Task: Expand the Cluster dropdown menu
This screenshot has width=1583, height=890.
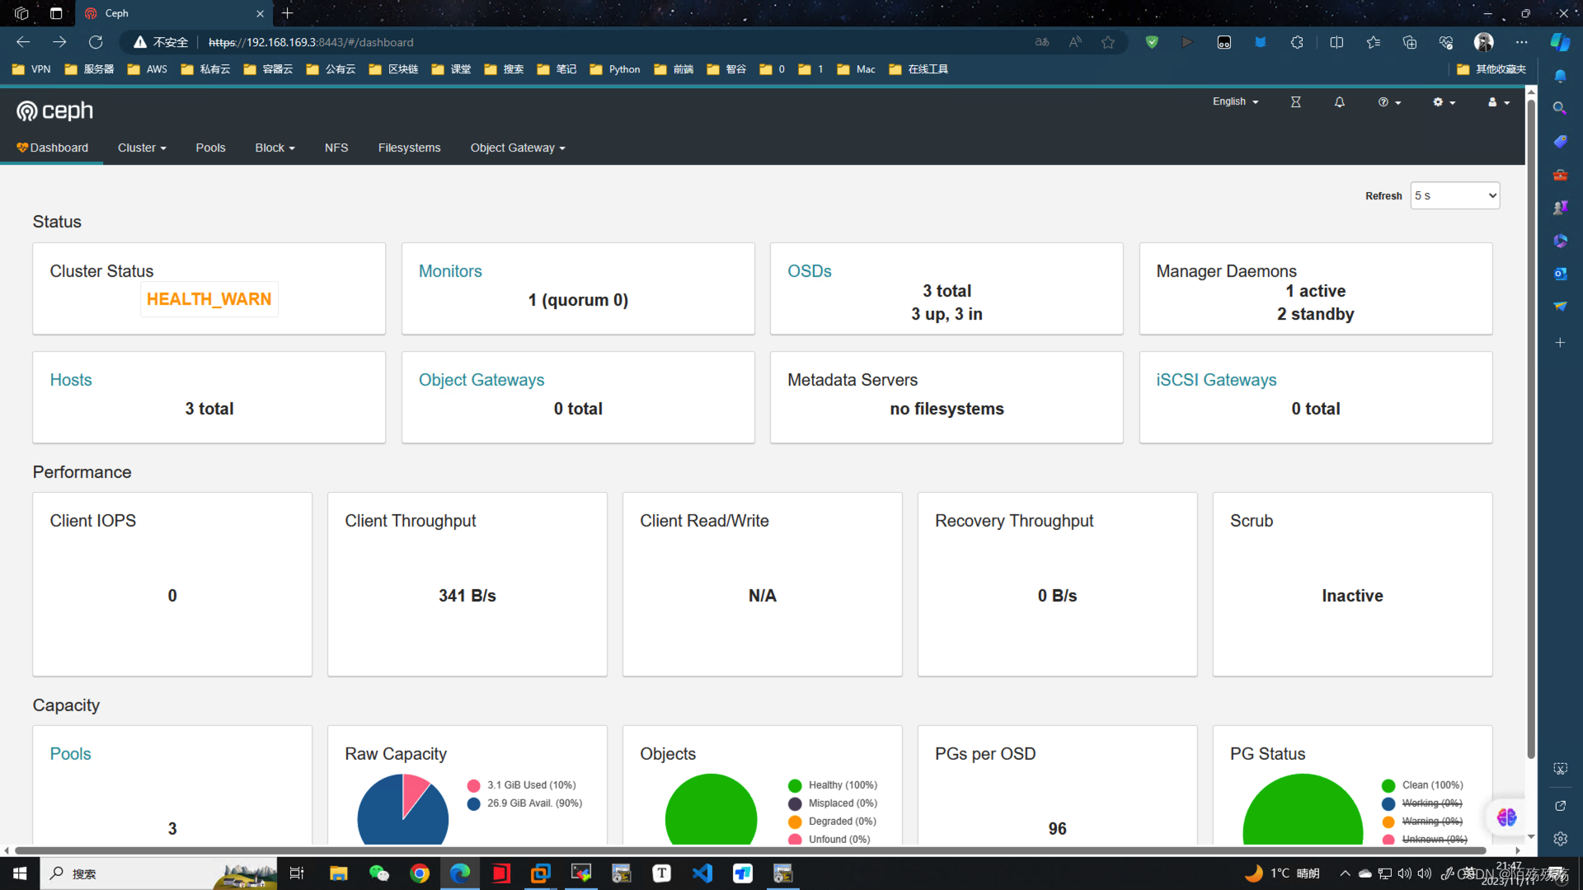Action: click(142, 148)
